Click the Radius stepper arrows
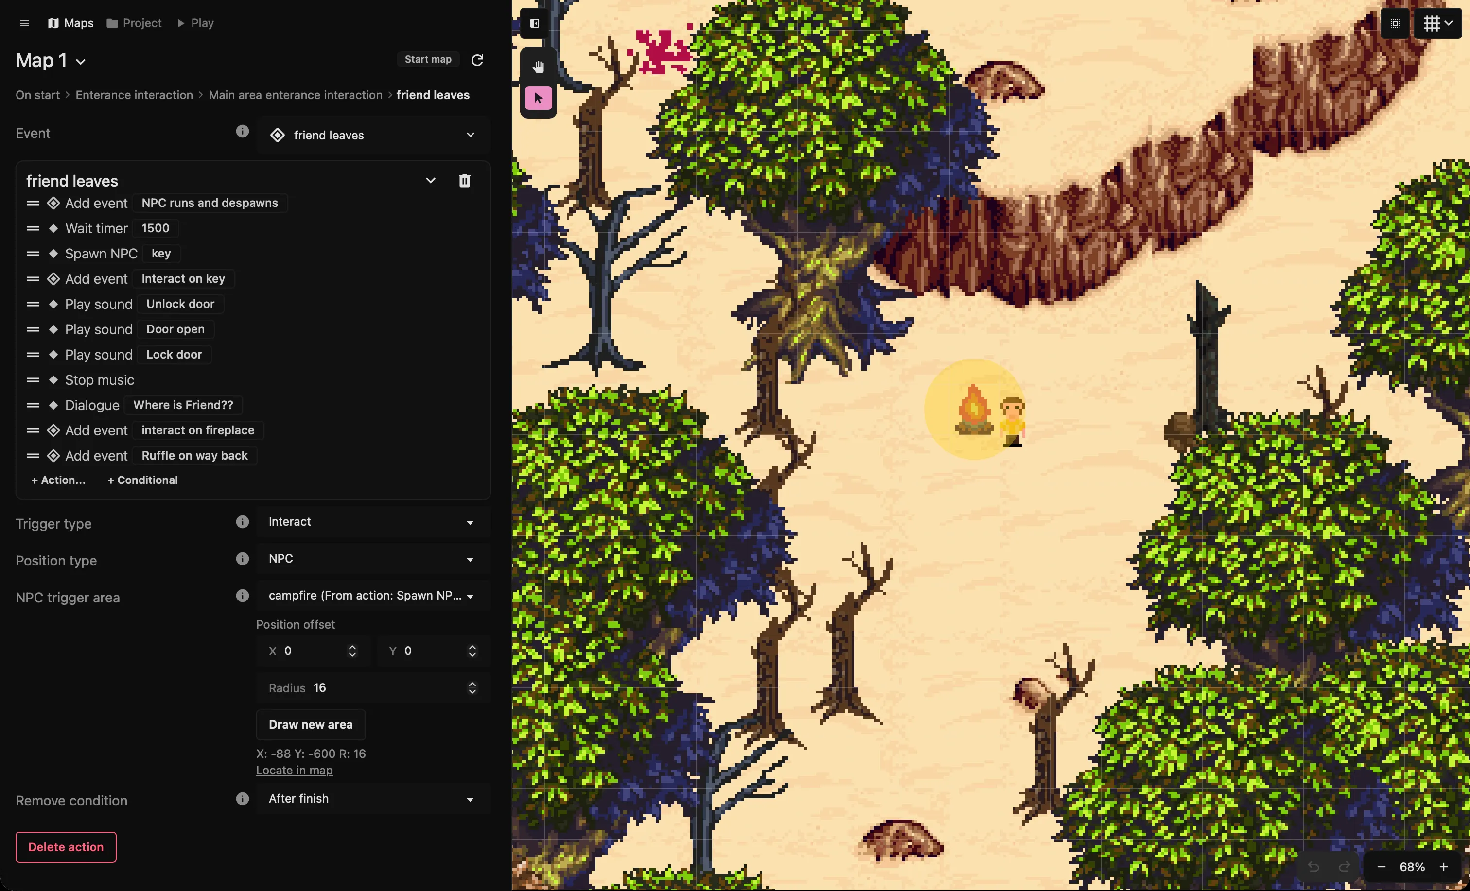 click(x=472, y=687)
